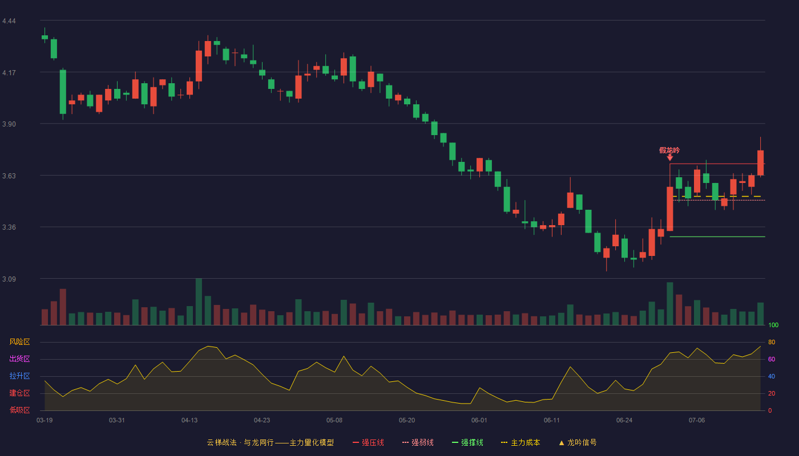Click the 4.44 price axis label
This screenshot has width=799, height=456.
9,21
